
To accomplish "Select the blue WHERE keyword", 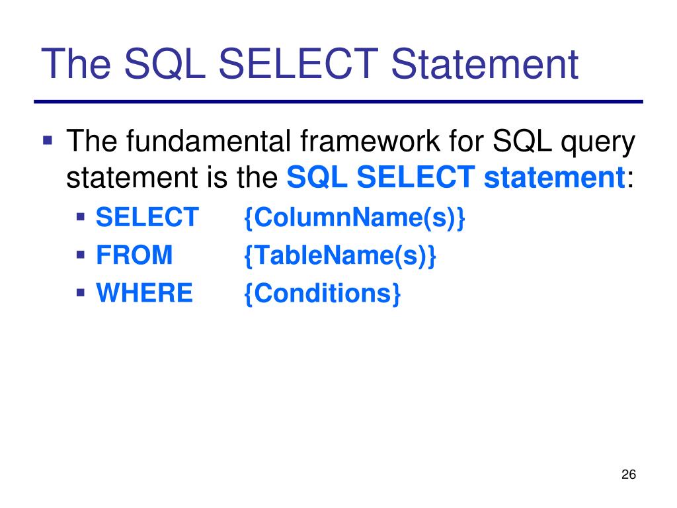I will click(145, 294).
